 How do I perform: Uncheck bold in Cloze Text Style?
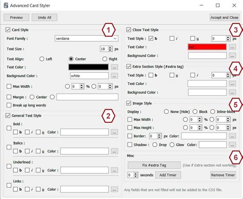[151, 38]
